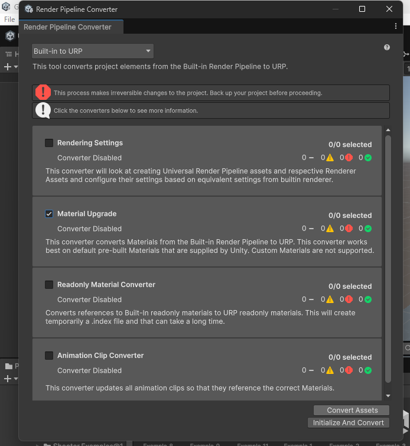Click the Render Pipeline Converter title bar icon
Screen dimensions: 410x446
click(29, 9)
